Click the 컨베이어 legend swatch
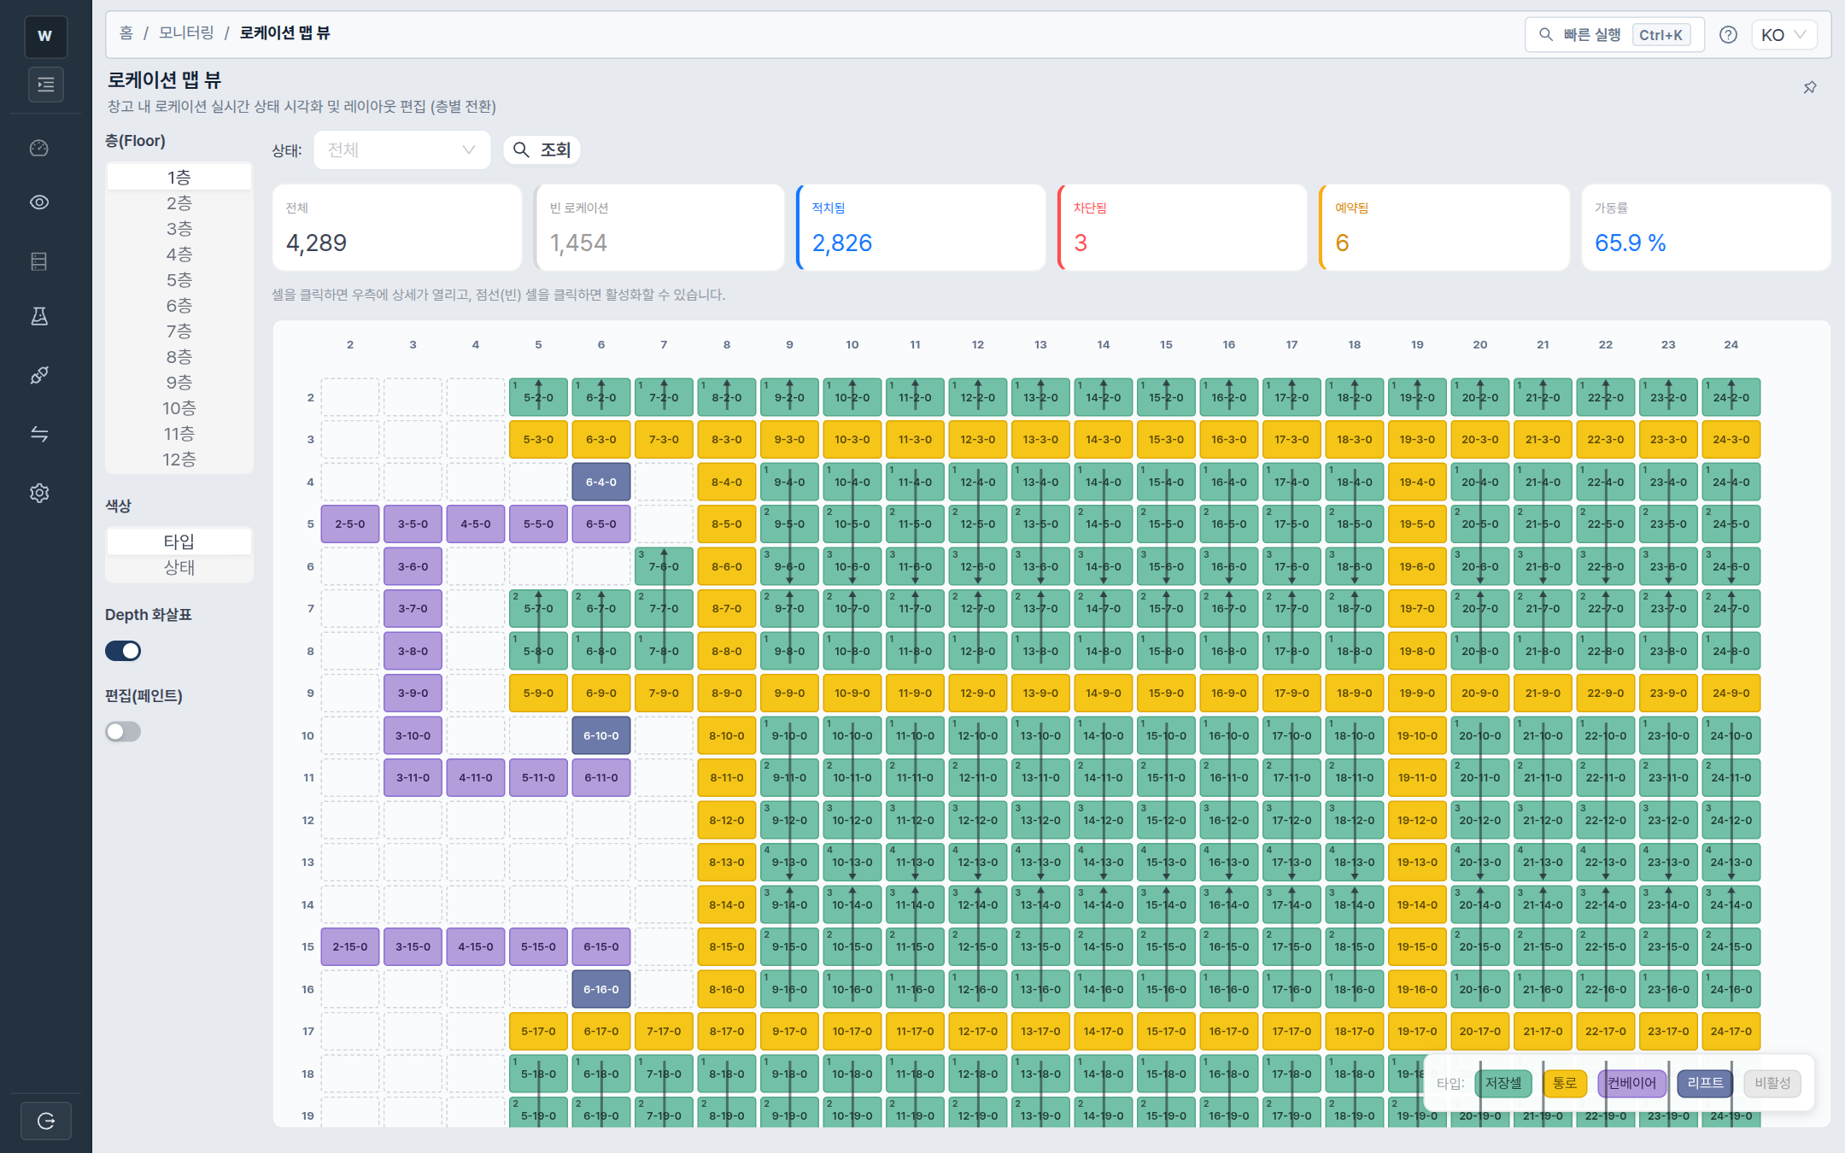The height and width of the screenshot is (1153, 1845). pyautogui.click(x=1632, y=1083)
